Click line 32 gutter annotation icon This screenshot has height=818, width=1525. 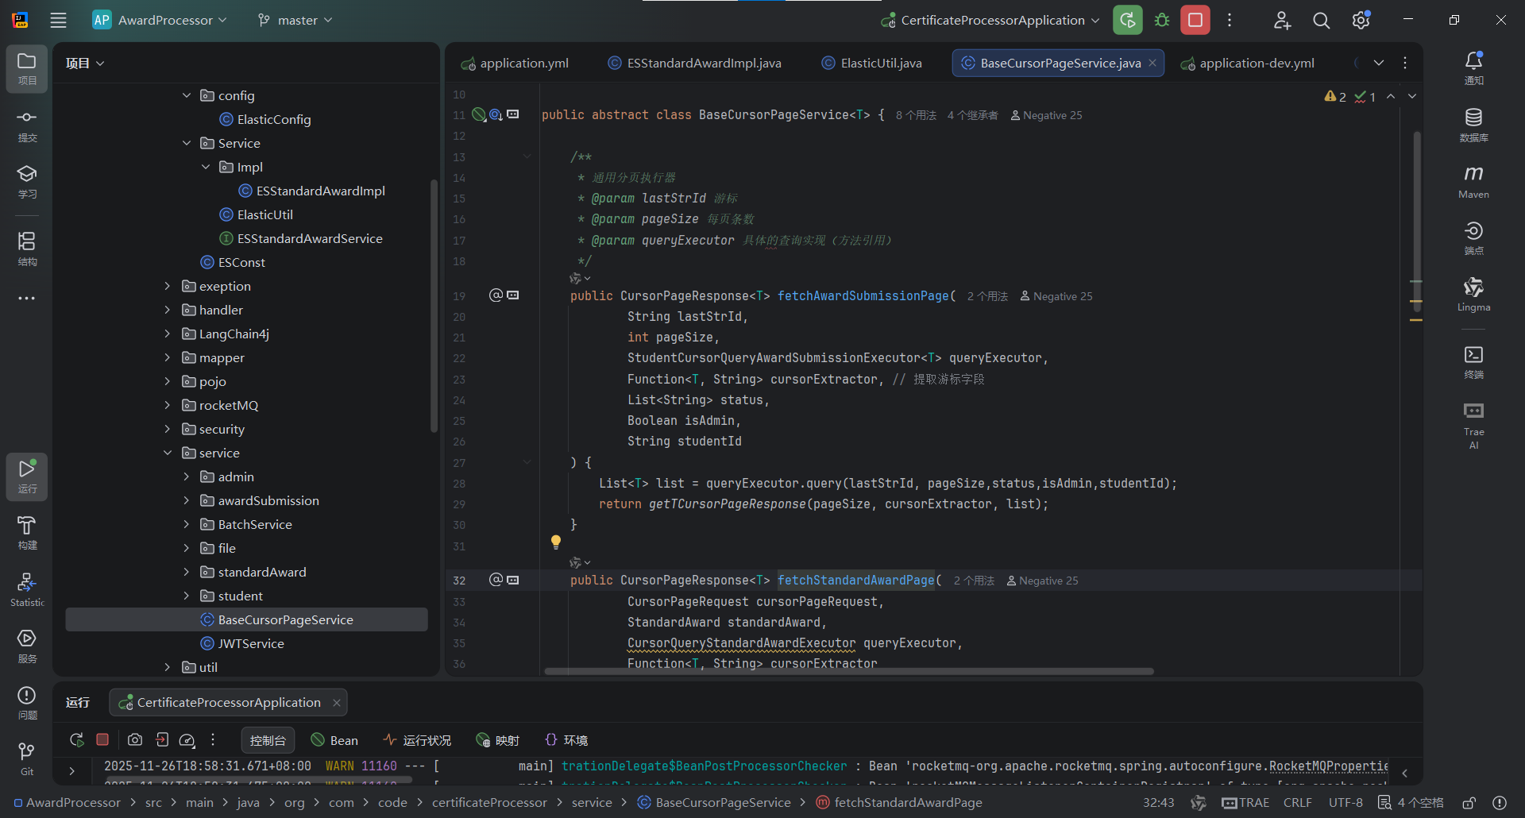pyautogui.click(x=496, y=580)
